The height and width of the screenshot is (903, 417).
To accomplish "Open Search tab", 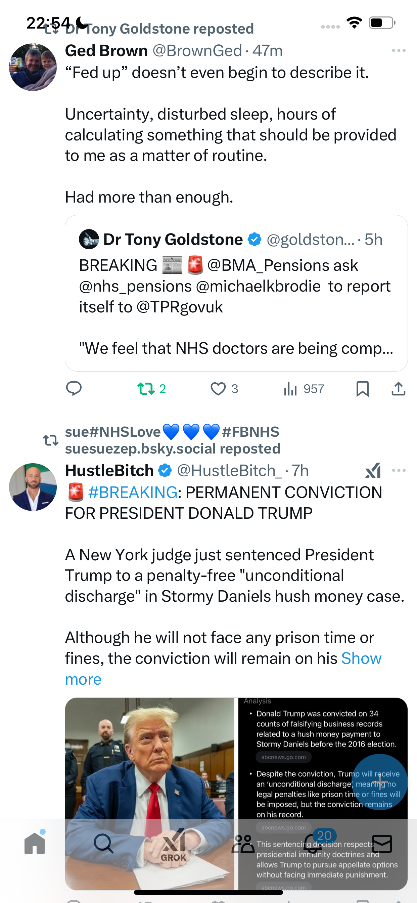I will click(104, 844).
